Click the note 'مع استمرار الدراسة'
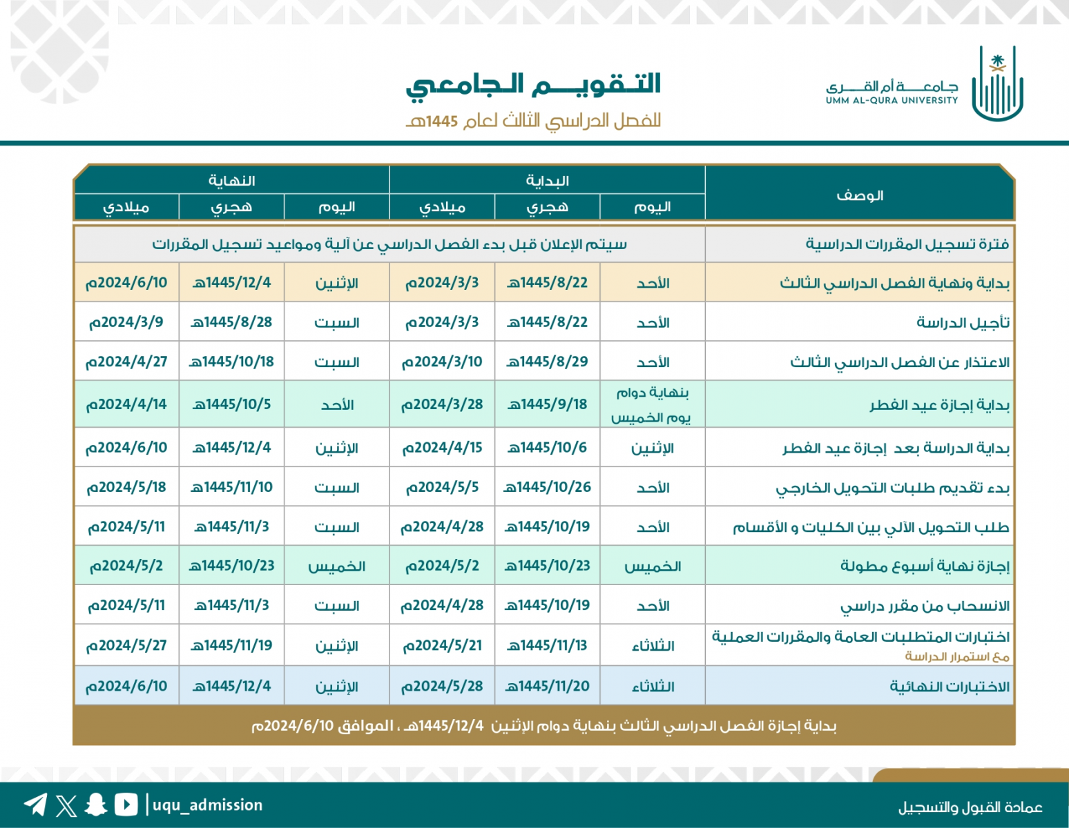This screenshot has height=828, width=1069. point(957,656)
